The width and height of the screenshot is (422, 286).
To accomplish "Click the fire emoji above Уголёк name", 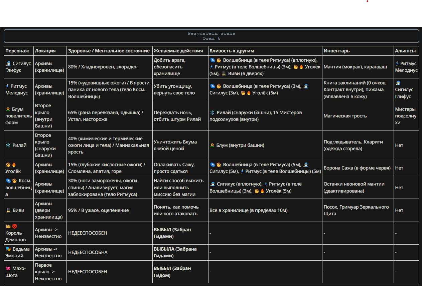I will tap(14, 165).
